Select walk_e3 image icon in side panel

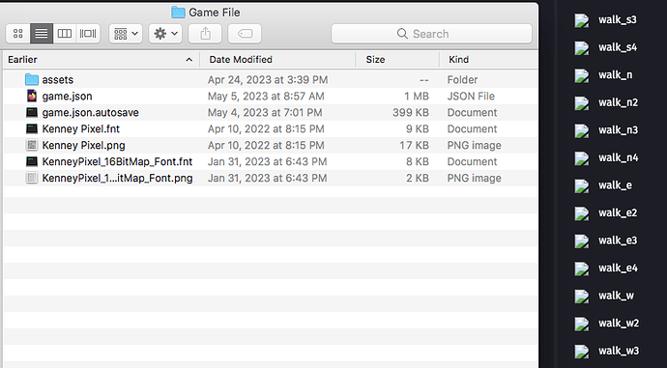pyautogui.click(x=582, y=241)
